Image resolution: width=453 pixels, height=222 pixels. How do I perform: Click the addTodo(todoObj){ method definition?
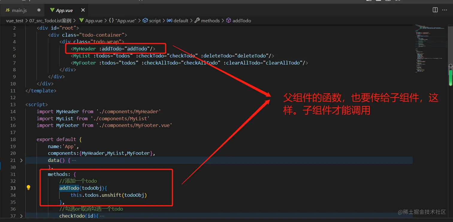83,188
